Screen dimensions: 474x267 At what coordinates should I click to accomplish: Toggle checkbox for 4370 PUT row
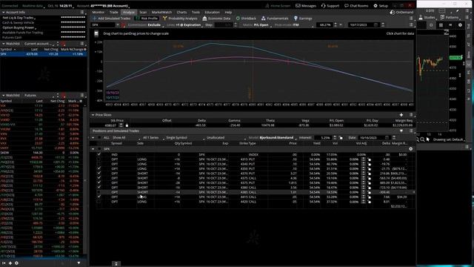pyautogui.click(x=99, y=174)
